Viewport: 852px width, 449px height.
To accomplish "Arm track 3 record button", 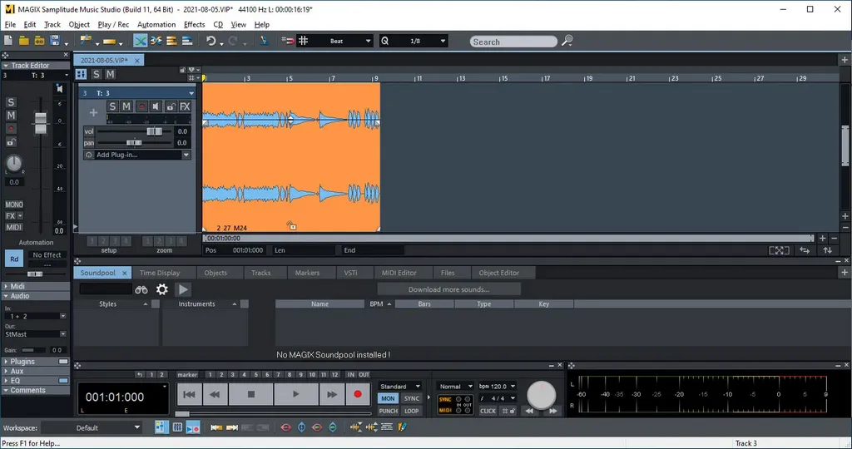I will coord(141,106).
